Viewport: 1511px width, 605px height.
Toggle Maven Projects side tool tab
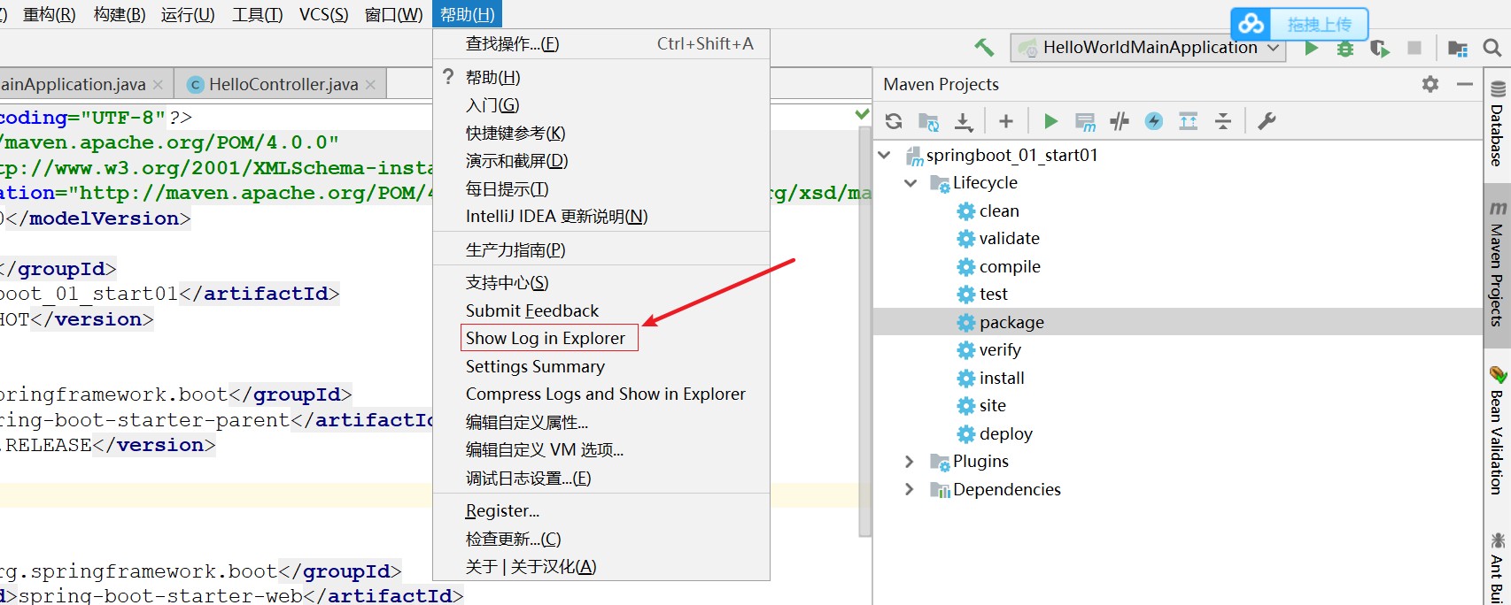1497,264
